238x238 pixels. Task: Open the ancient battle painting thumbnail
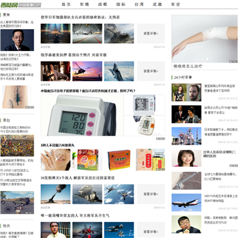17,145
